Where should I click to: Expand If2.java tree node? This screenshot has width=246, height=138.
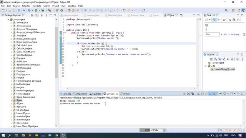tap(11, 103)
